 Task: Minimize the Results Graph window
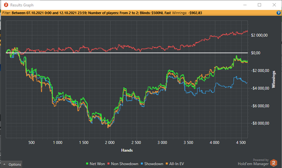[x=245, y=5]
